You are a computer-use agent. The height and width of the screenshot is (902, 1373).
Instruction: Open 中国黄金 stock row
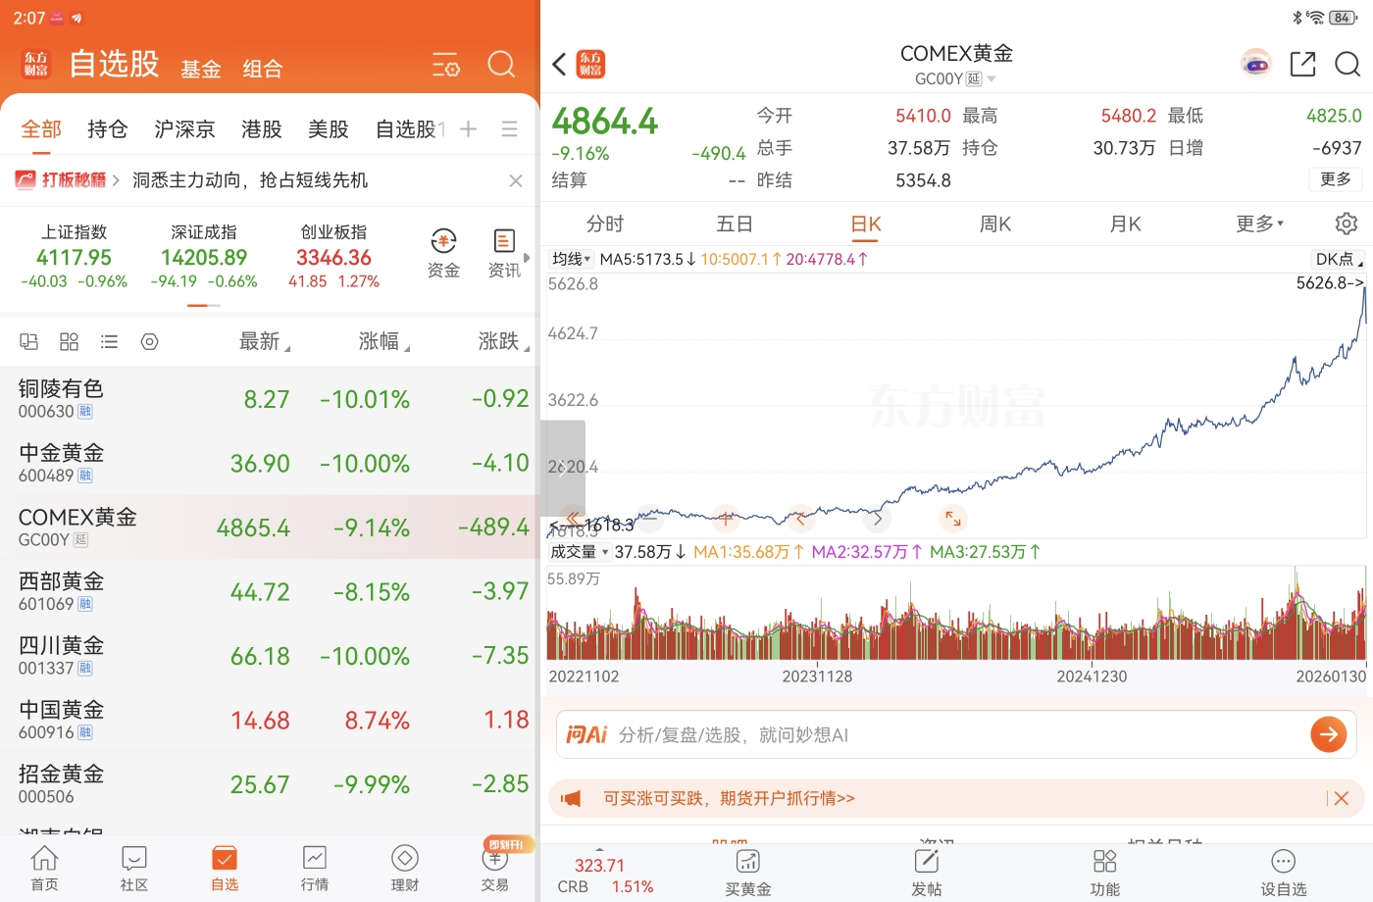pos(270,720)
